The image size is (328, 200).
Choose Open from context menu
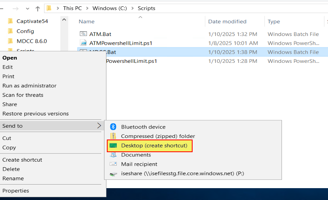[10, 58]
